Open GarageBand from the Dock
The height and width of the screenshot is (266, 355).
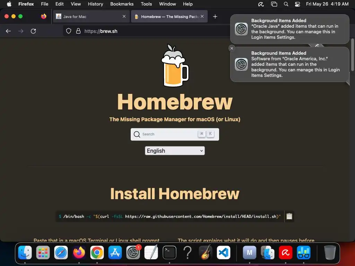(206, 252)
